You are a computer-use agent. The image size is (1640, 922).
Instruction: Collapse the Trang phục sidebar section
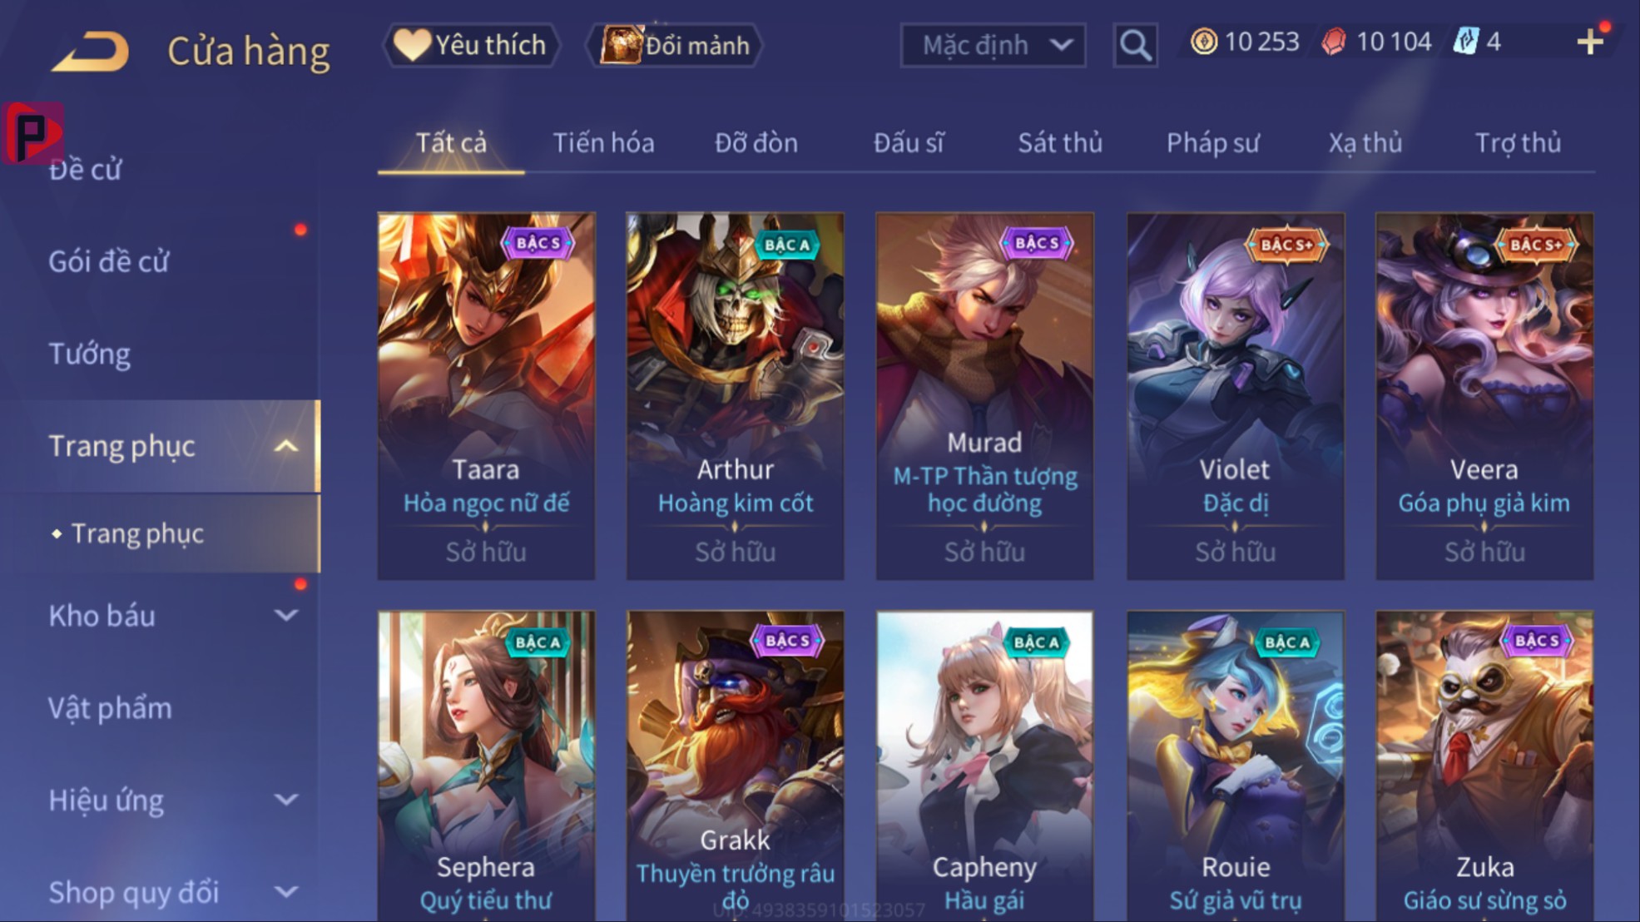point(285,446)
